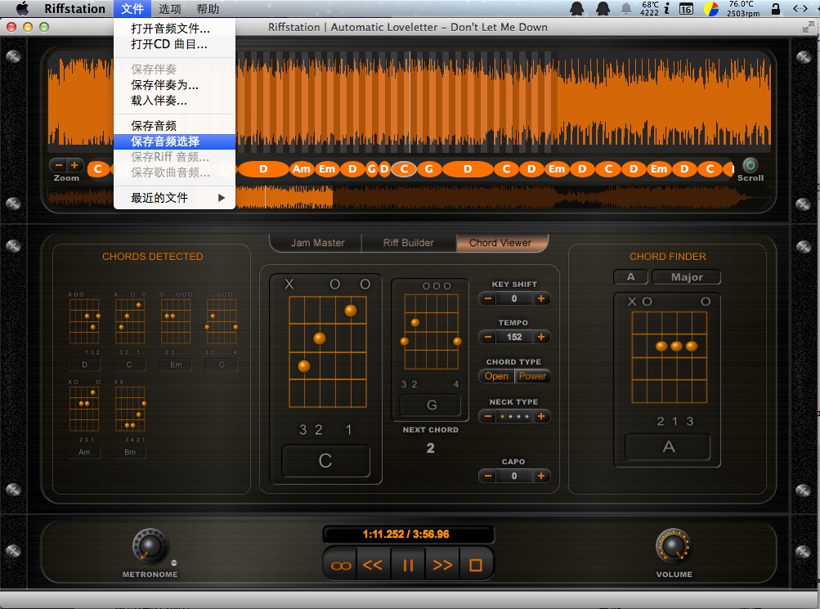
Task: Click the current chord C name box
Action: [325, 460]
